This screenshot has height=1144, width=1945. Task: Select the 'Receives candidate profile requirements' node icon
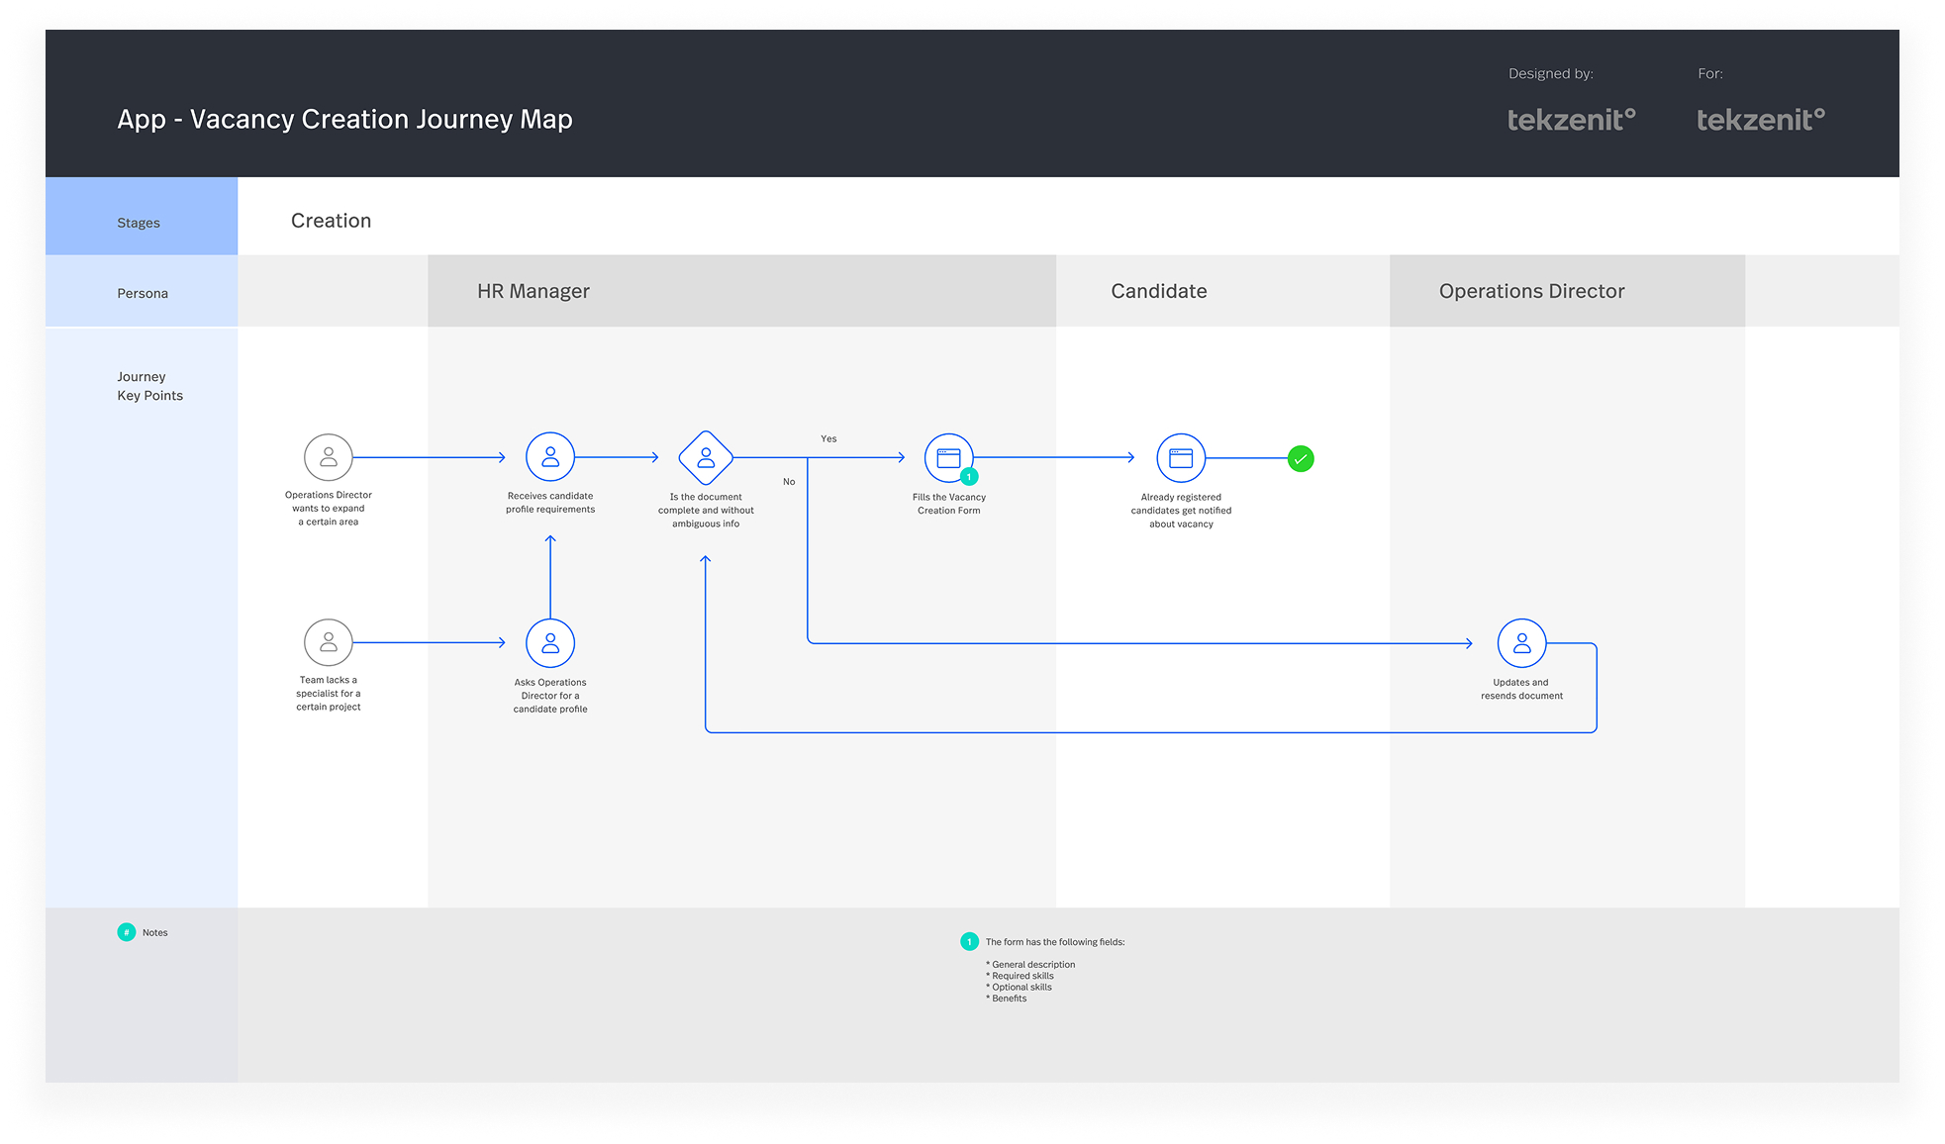click(550, 457)
